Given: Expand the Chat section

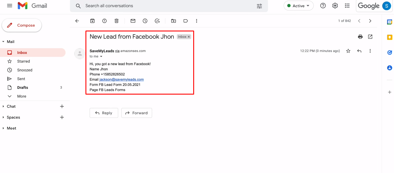Looking at the screenshot, I should [x=3, y=106].
